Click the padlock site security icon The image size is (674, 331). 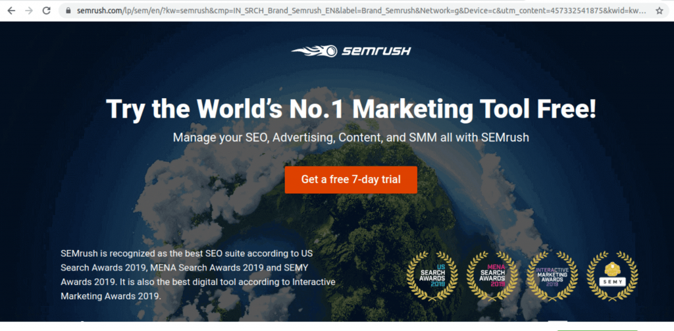68,11
